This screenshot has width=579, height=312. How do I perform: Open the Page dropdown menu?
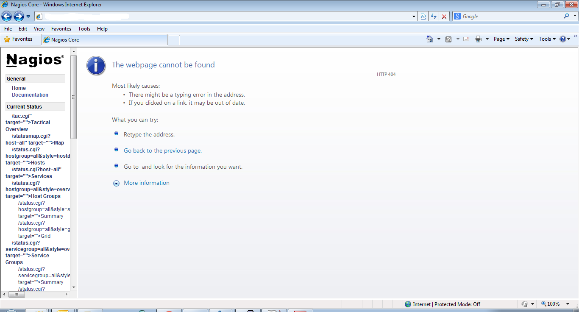501,39
